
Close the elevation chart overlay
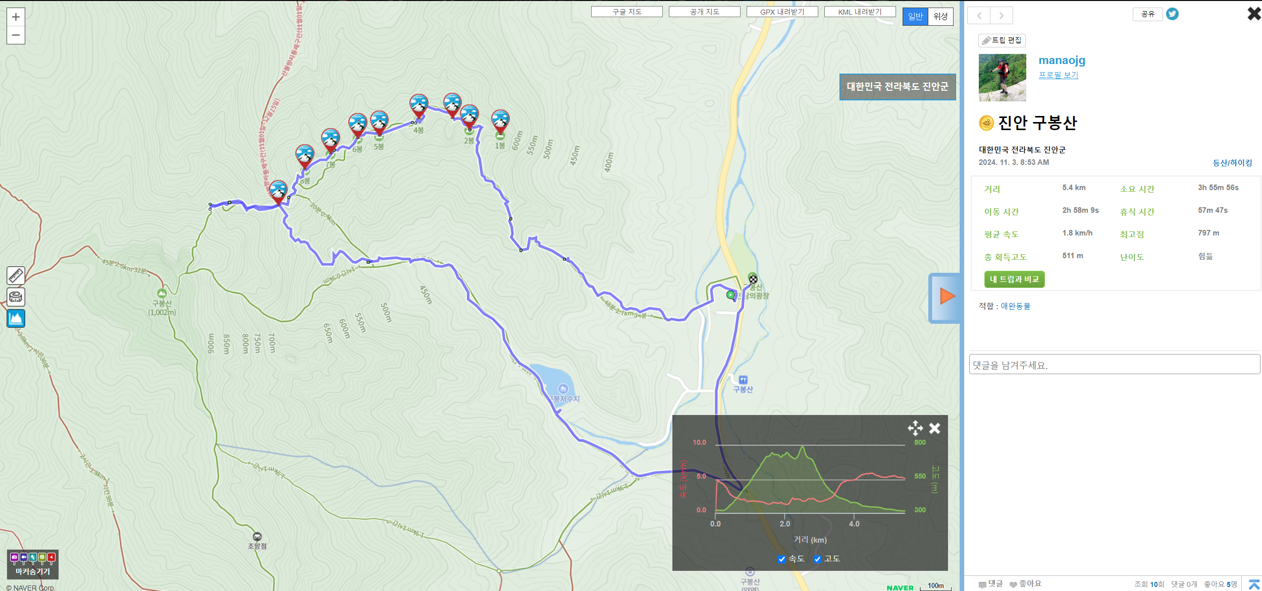coord(934,428)
